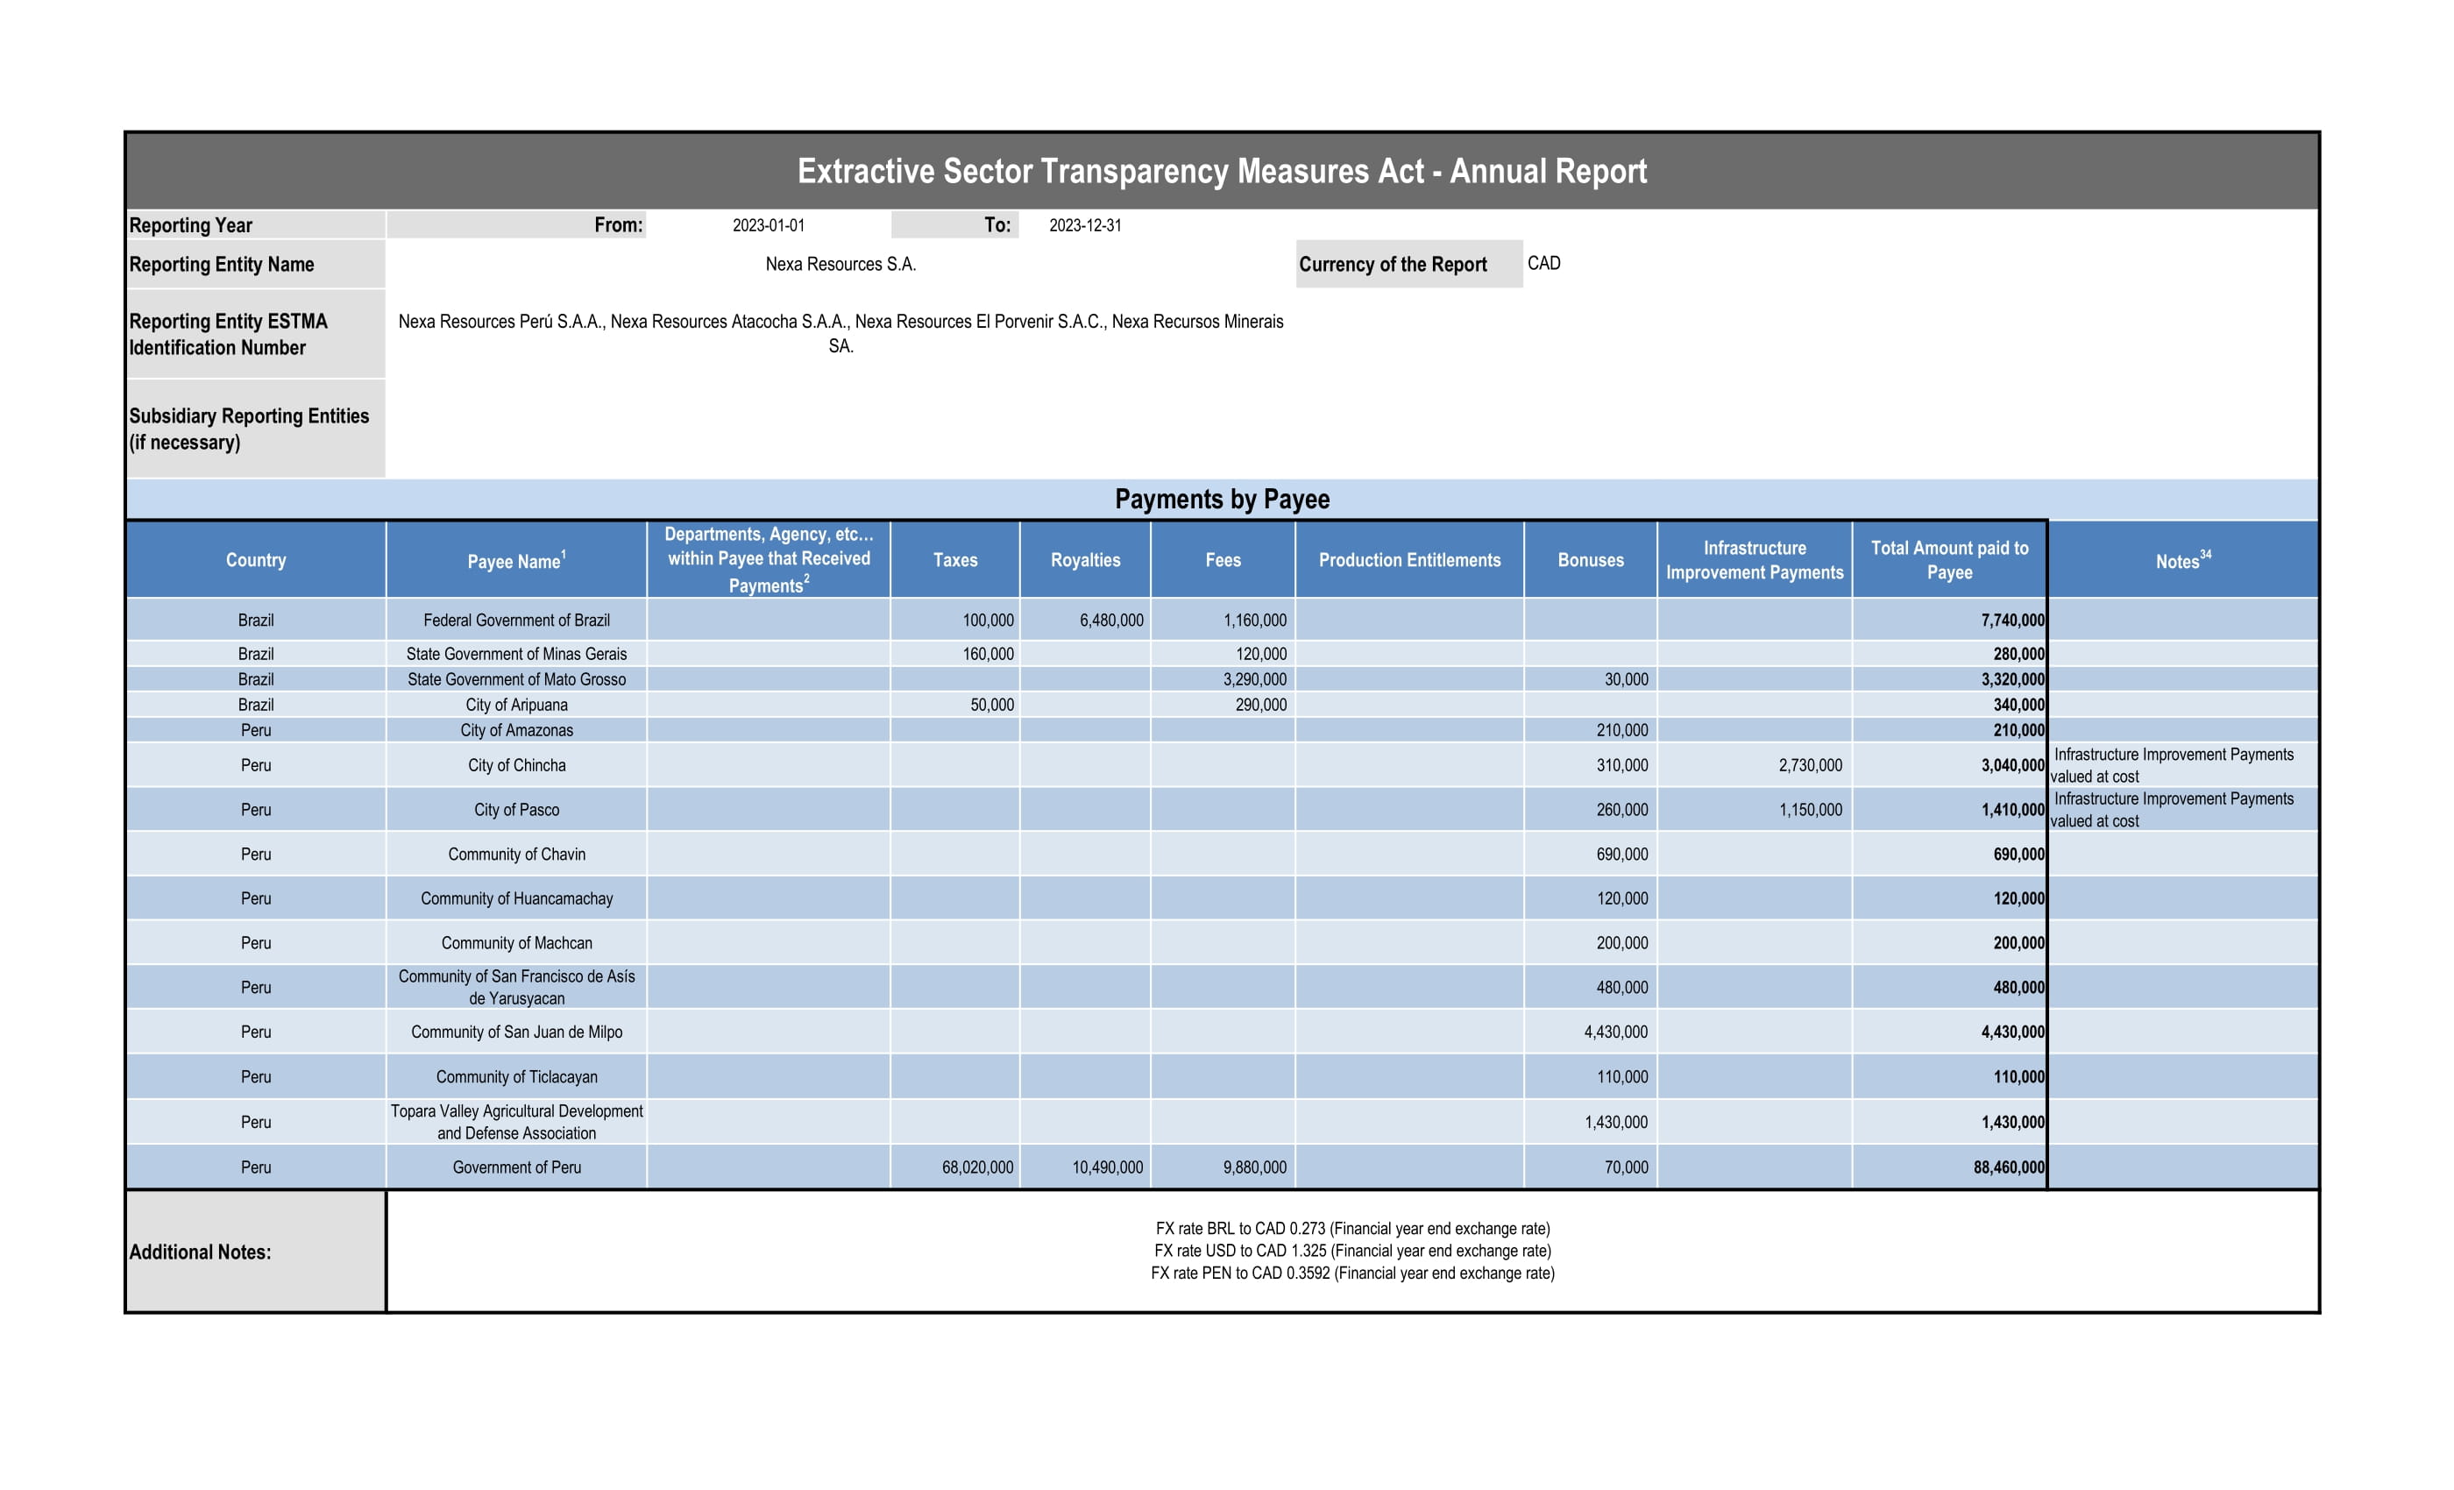Click City of Chincha infrastructure payment 2,730,000
Viewport: 2454px width, 1490px height.
(x=1810, y=765)
